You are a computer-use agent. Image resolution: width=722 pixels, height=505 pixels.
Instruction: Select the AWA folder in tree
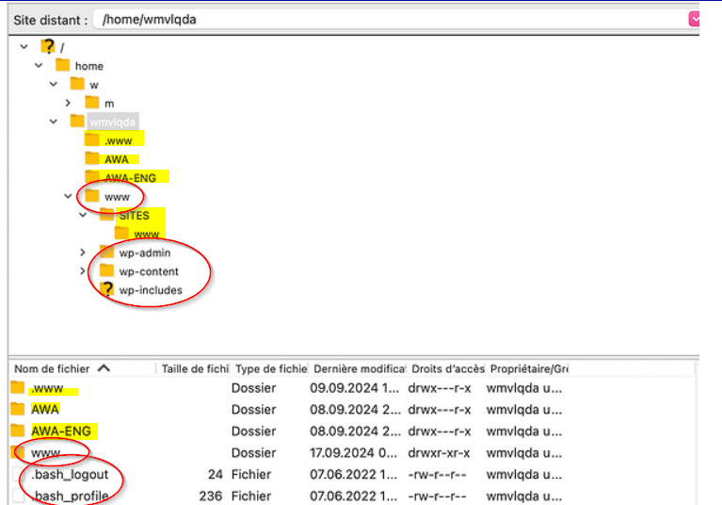tap(116, 159)
